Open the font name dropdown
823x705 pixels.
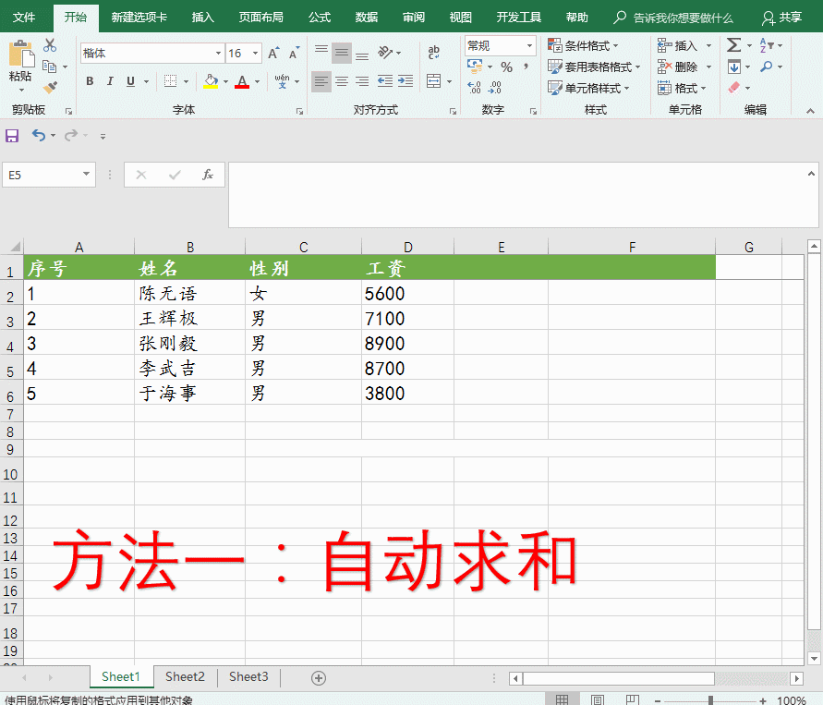coord(218,53)
